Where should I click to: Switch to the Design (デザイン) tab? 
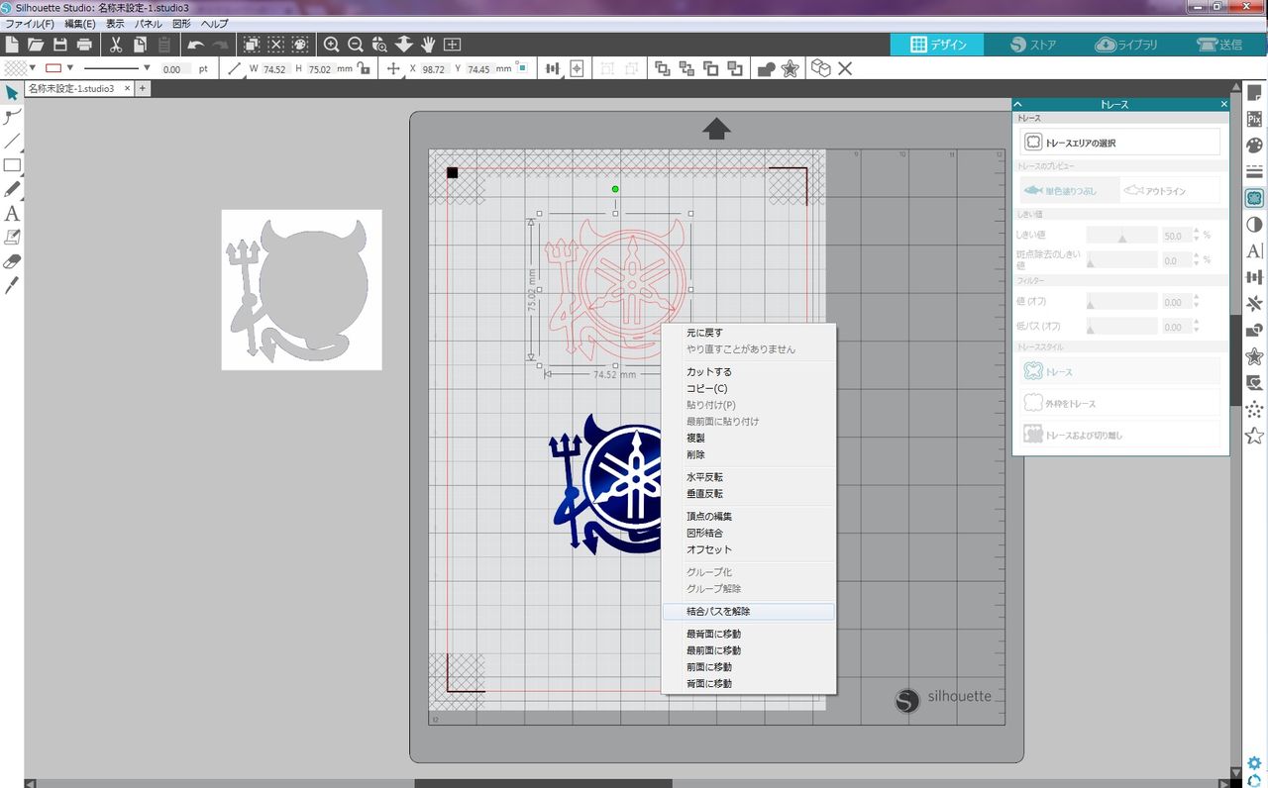point(937,45)
